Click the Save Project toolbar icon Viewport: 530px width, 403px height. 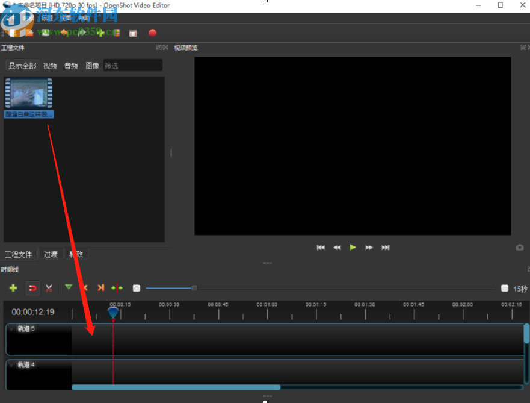point(45,33)
